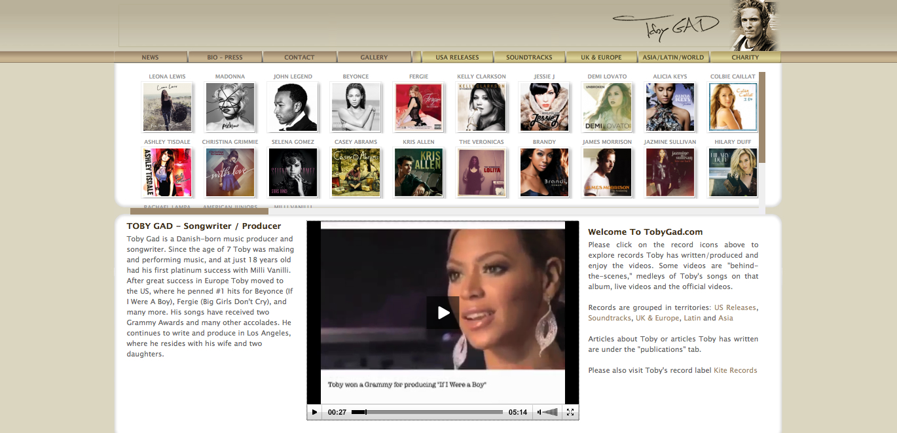The width and height of the screenshot is (897, 433).
Task: Follow the Soundtracks link in welcome text
Action: pos(609,318)
